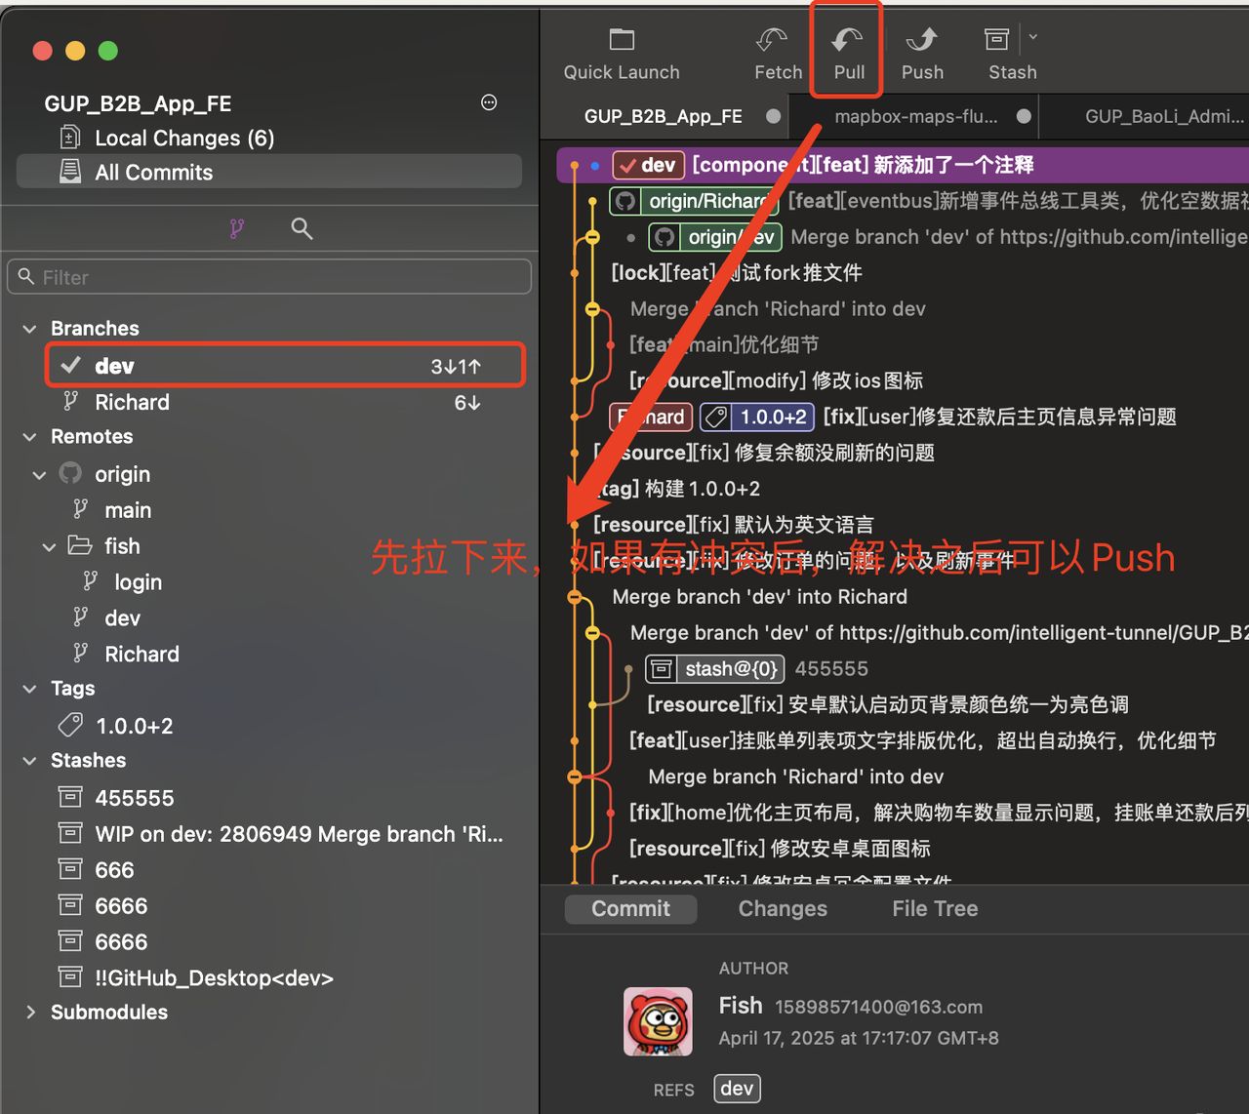The image size is (1249, 1114).
Task: Select commit "Merge branch 'dev' into Richard"
Action: tap(759, 597)
